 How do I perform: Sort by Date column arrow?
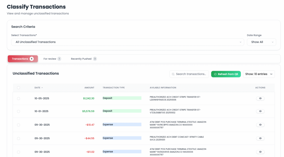pyautogui.click(x=42, y=88)
